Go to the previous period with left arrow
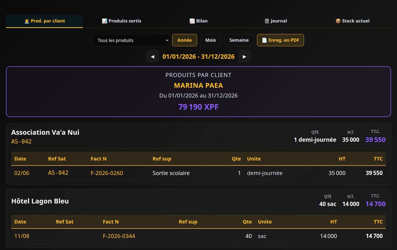Screen dimensions: 397x250 click(x=152, y=56)
